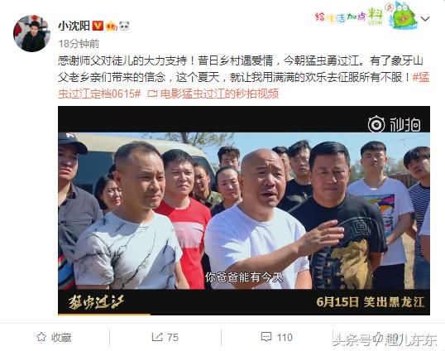Open hashtag #猛虫过江定档0615# topic
Viewport: 445px width, 351px height.
243,85
